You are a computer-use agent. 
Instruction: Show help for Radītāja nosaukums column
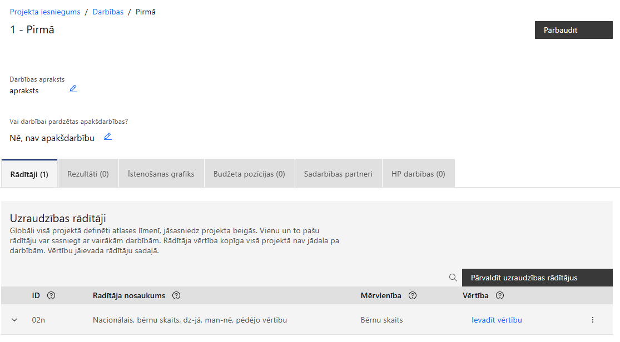tap(176, 295)
